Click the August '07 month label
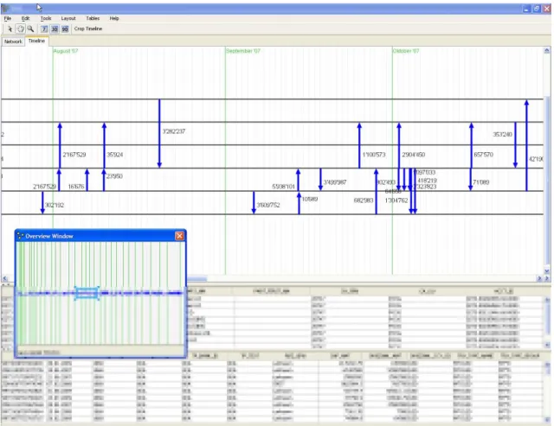 point(66,51)
